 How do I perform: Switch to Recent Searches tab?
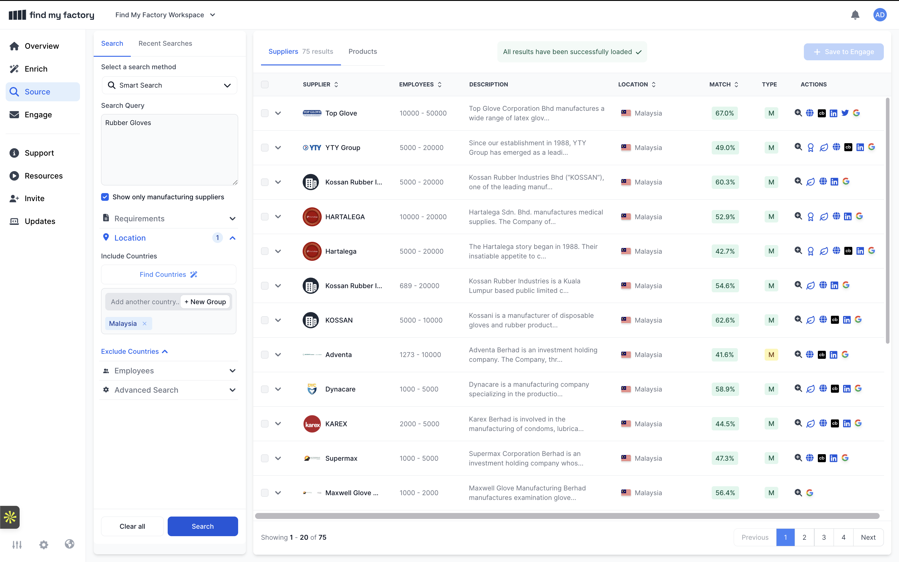click(165, 43)
